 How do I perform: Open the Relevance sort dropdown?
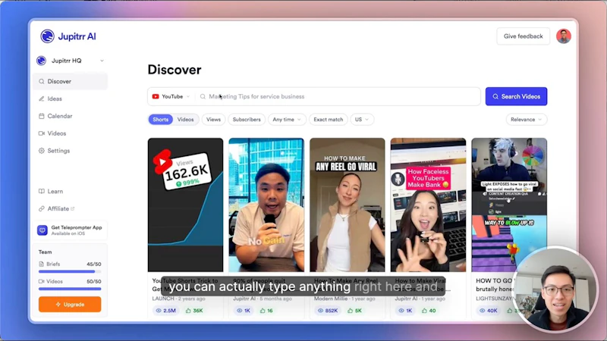(526, 120)
